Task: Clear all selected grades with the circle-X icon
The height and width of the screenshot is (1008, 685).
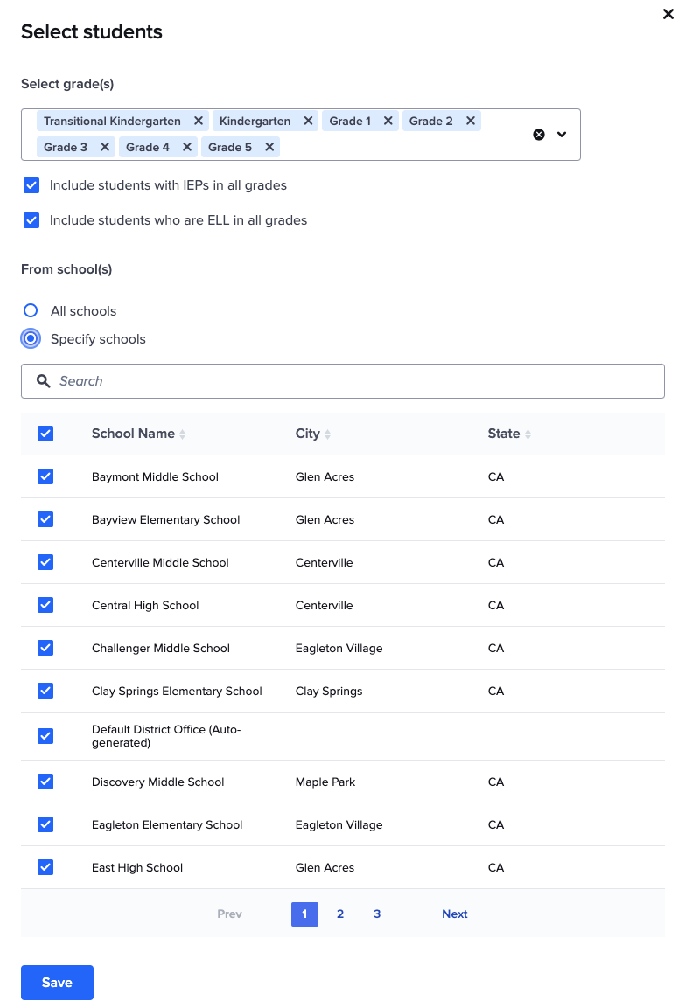Action: (538, 134)
